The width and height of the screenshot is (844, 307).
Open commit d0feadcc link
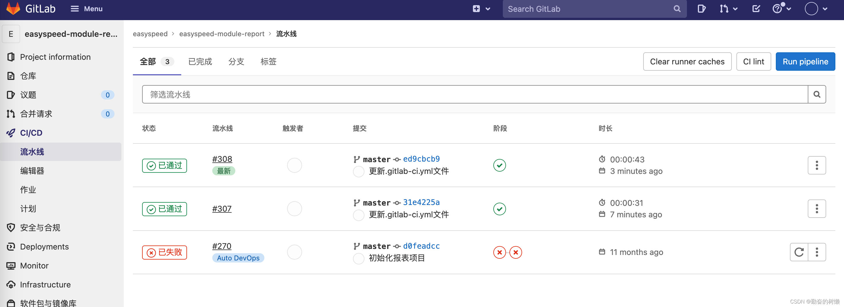421,246
